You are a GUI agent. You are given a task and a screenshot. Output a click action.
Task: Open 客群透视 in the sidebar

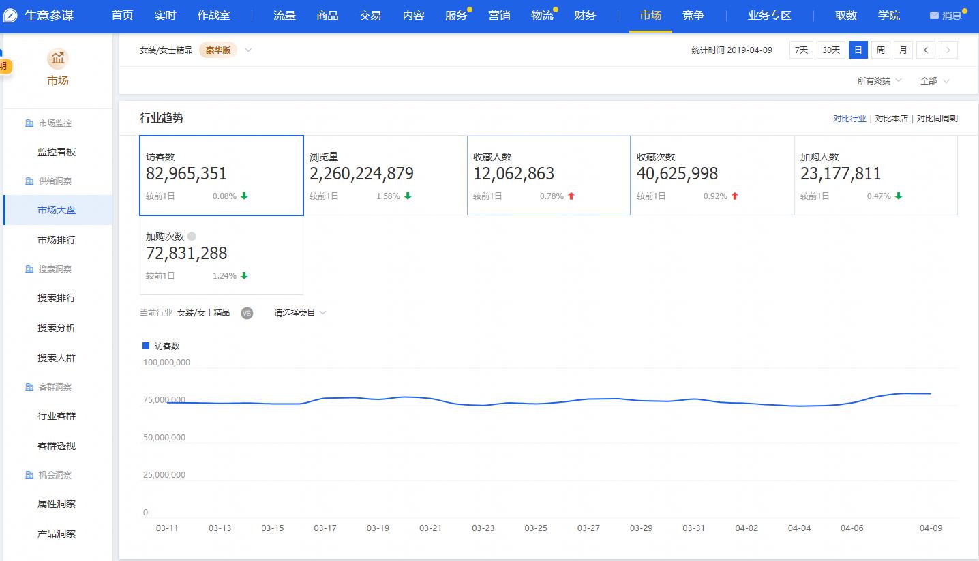[x=57, y=446]
